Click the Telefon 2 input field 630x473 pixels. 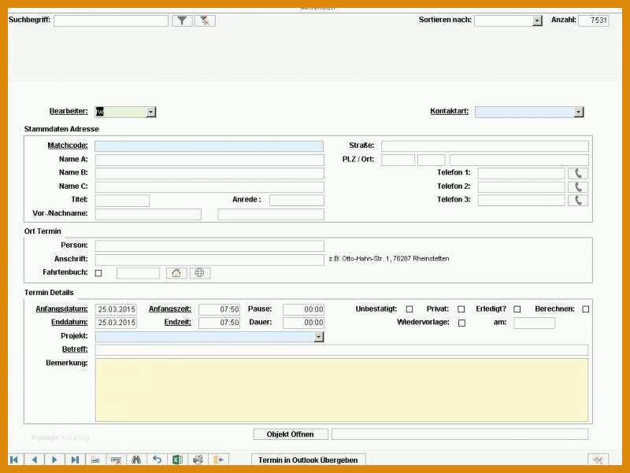[x=521, y=187]
